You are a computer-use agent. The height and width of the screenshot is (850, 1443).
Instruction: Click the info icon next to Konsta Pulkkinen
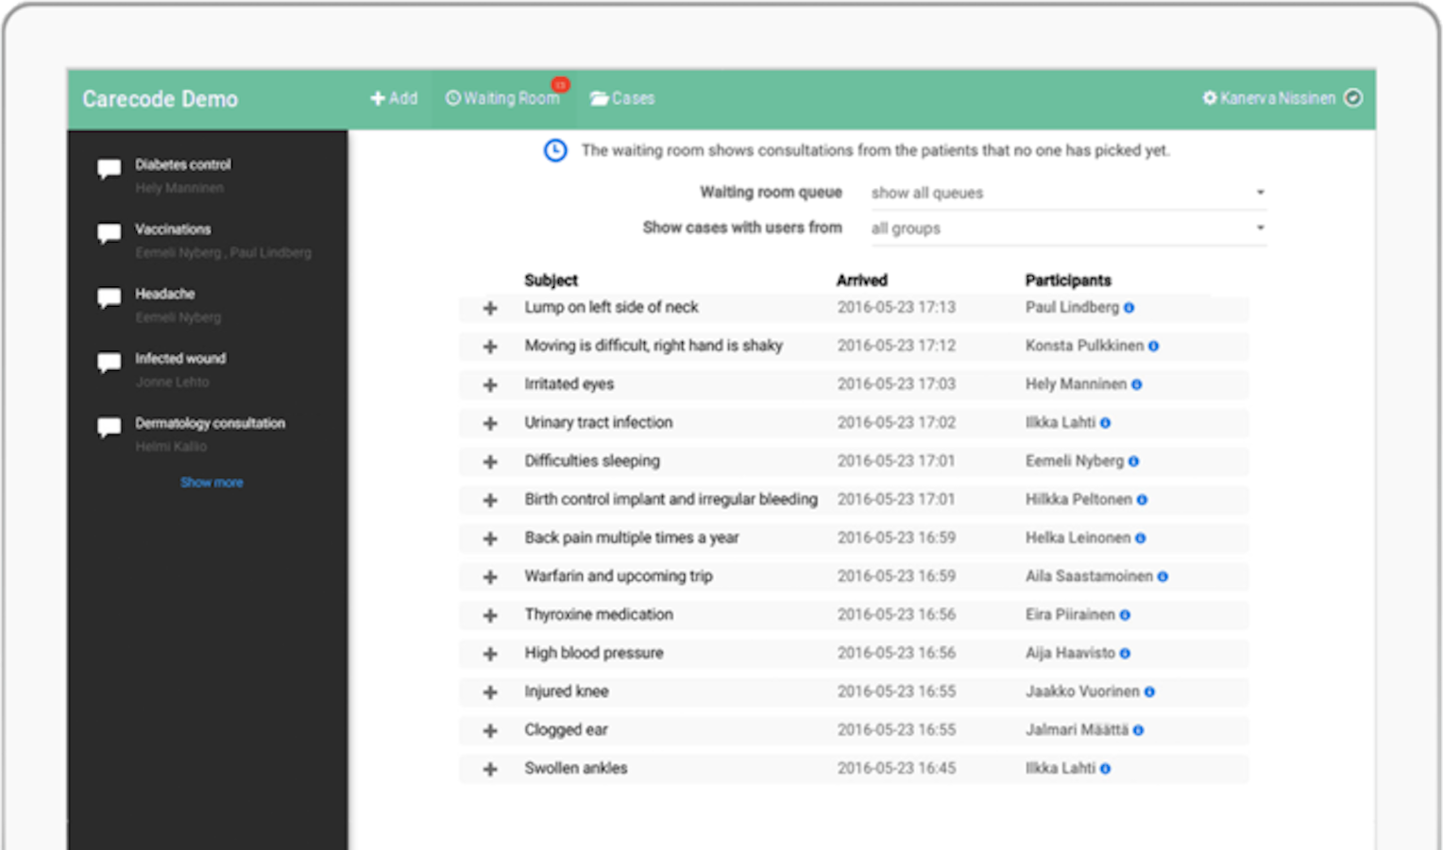(x=1153, y=347)
